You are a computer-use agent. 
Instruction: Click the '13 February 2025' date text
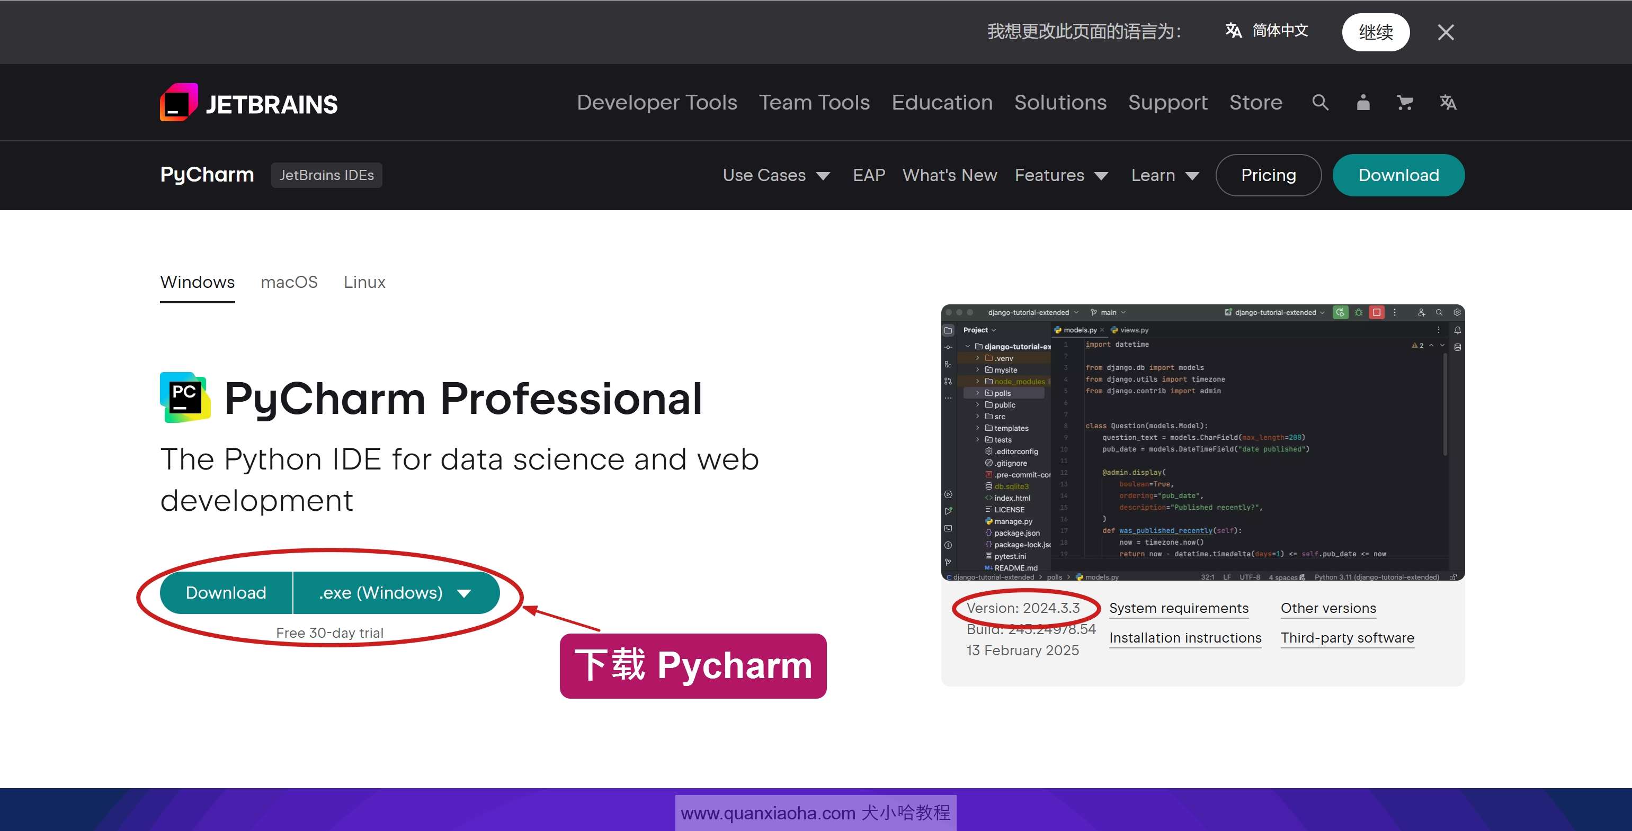(1022, 651)
